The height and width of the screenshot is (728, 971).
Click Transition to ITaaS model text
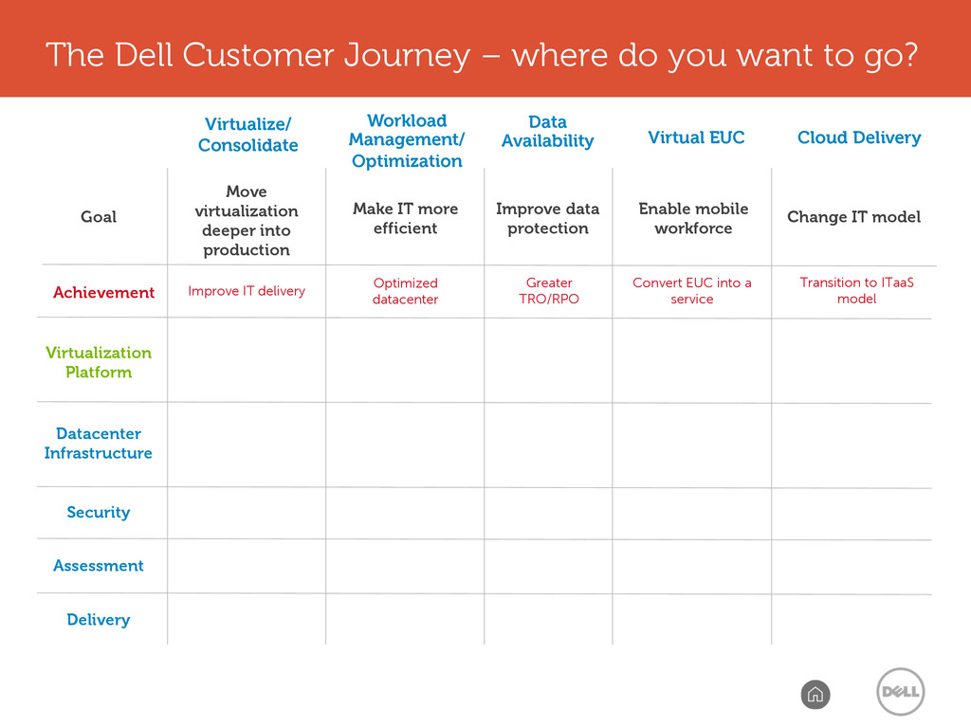(x=856, y=290)
